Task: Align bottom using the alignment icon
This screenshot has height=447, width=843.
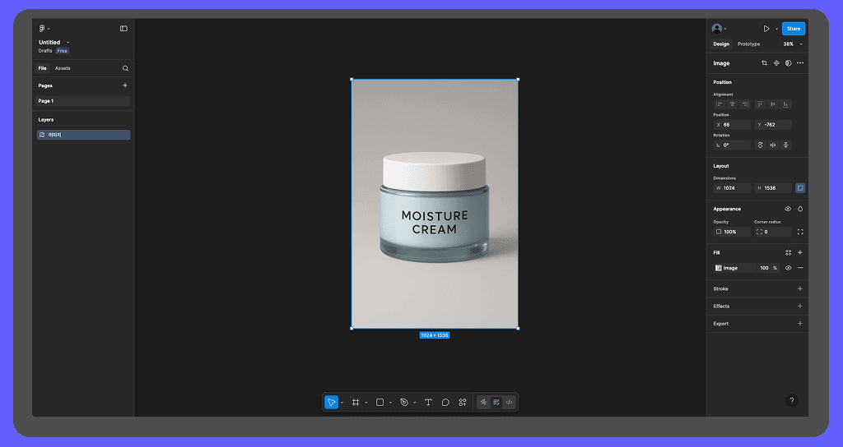Action: 785,104
